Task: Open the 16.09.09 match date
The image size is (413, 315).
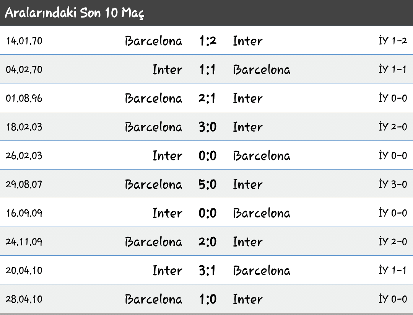Action: [24, 213]
